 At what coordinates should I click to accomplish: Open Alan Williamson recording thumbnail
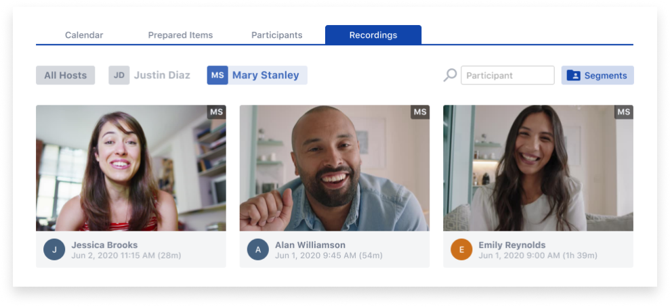pos(335,168)
